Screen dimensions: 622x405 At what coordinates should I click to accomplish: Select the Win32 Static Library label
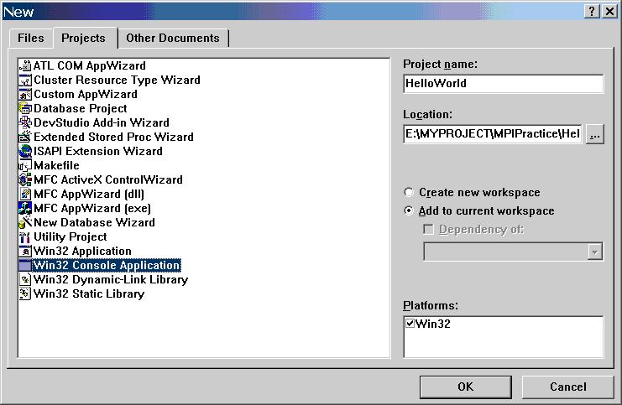pos(89,294)
